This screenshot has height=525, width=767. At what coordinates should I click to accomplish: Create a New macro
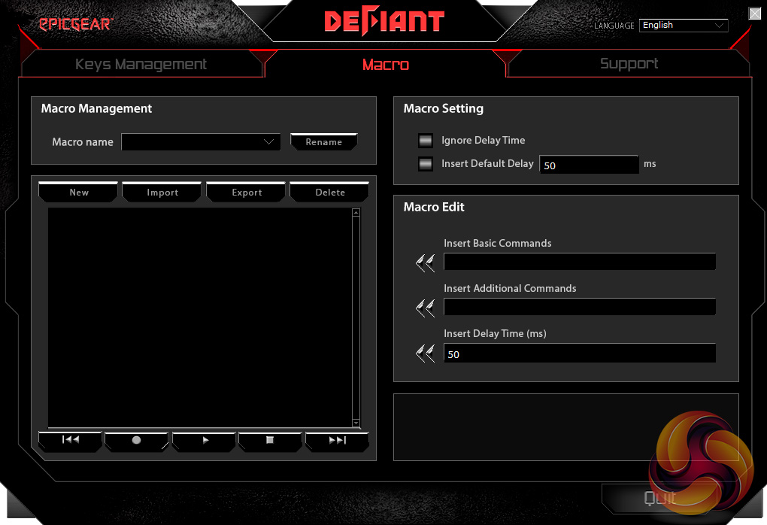78,193
